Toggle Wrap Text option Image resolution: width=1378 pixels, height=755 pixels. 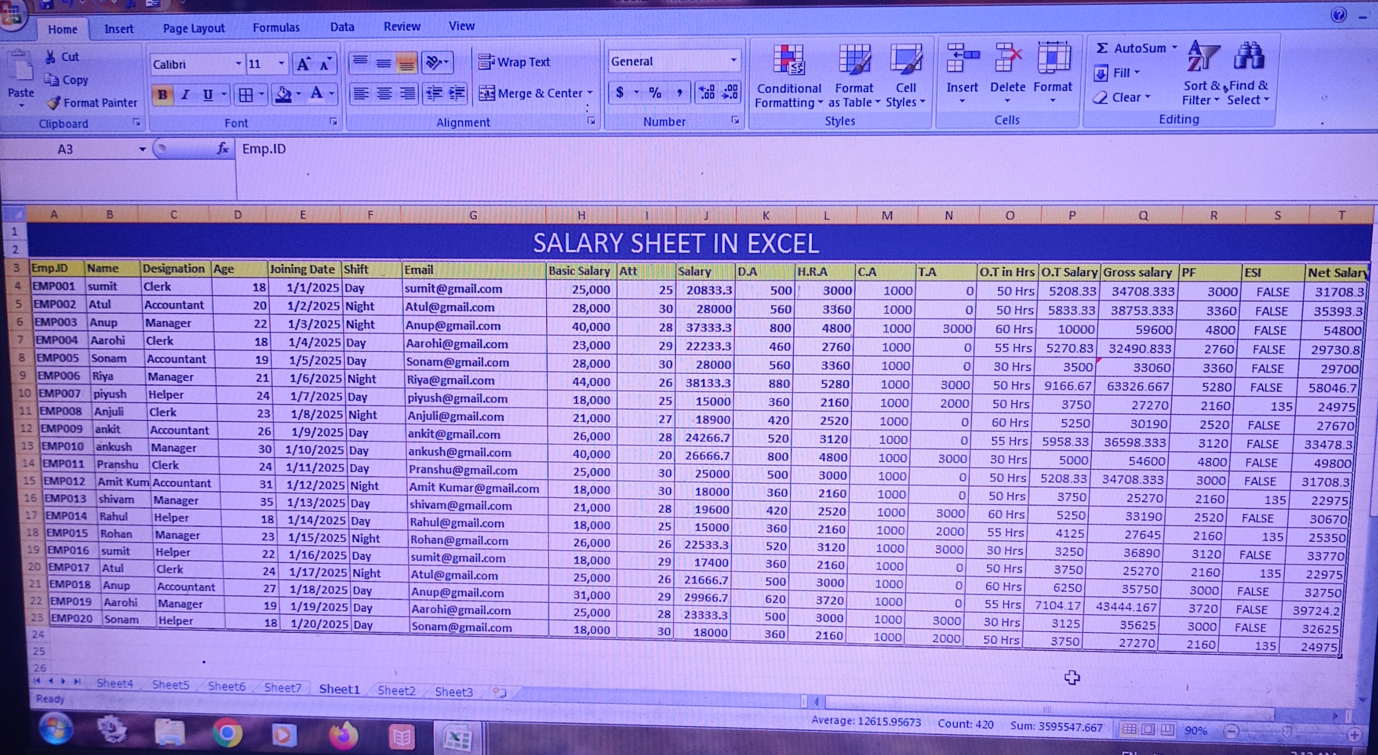[x=513, y=62]
